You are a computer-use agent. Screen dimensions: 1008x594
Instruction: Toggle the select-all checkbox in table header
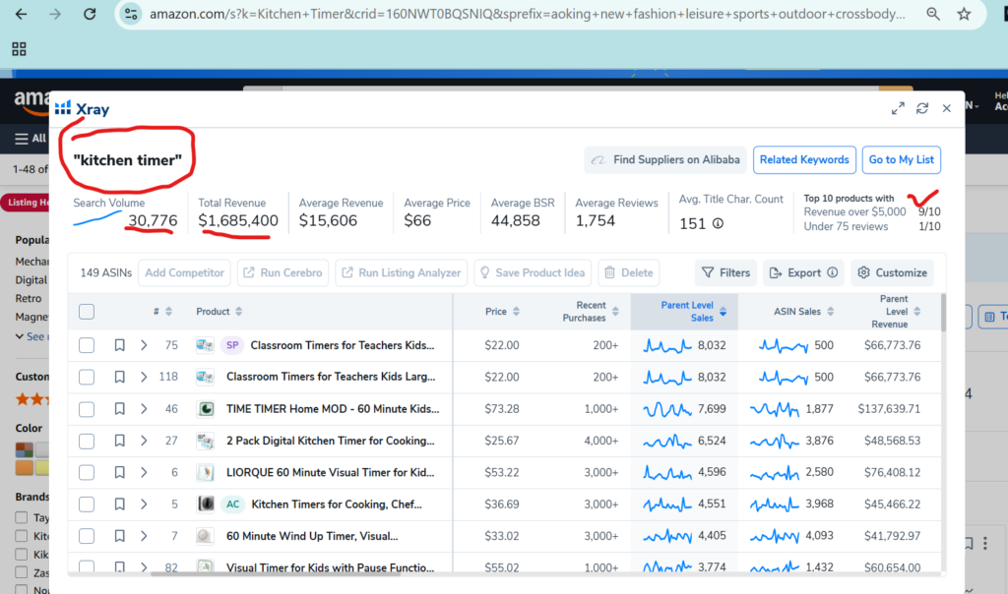click(87, 312)
